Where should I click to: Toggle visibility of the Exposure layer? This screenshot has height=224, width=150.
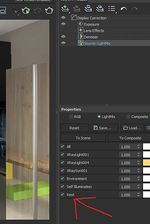coord(63,24)
